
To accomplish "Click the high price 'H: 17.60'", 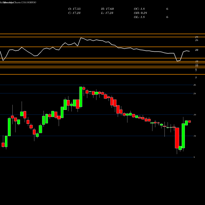I will pyautogui.click(x=107, y=9).
